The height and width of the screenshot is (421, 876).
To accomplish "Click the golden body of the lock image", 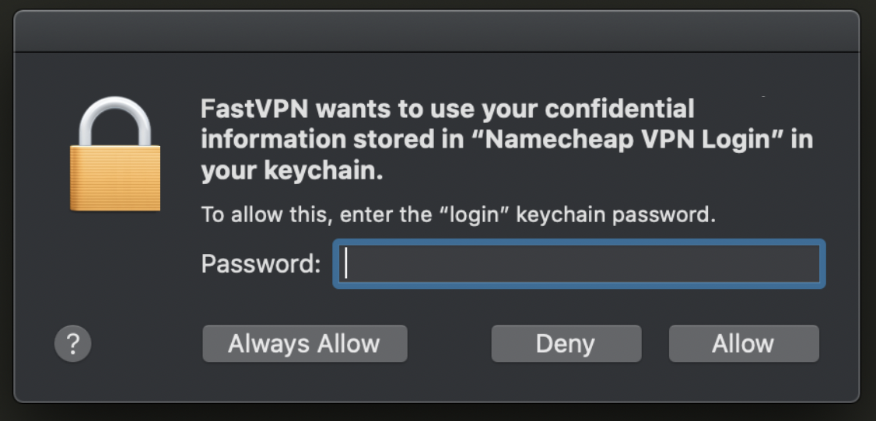I will click(115, 179).
